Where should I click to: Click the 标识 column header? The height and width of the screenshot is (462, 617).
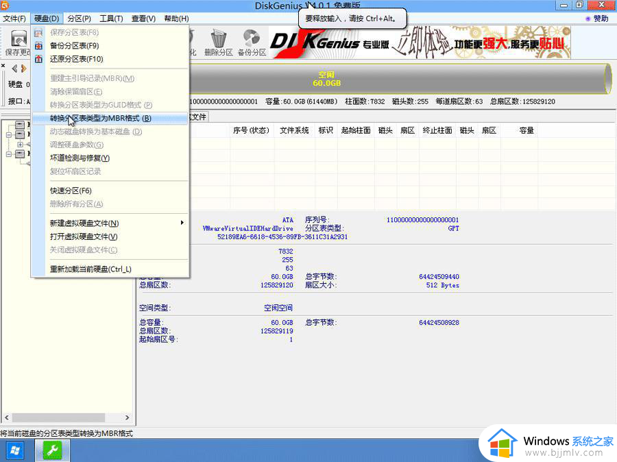326,130
